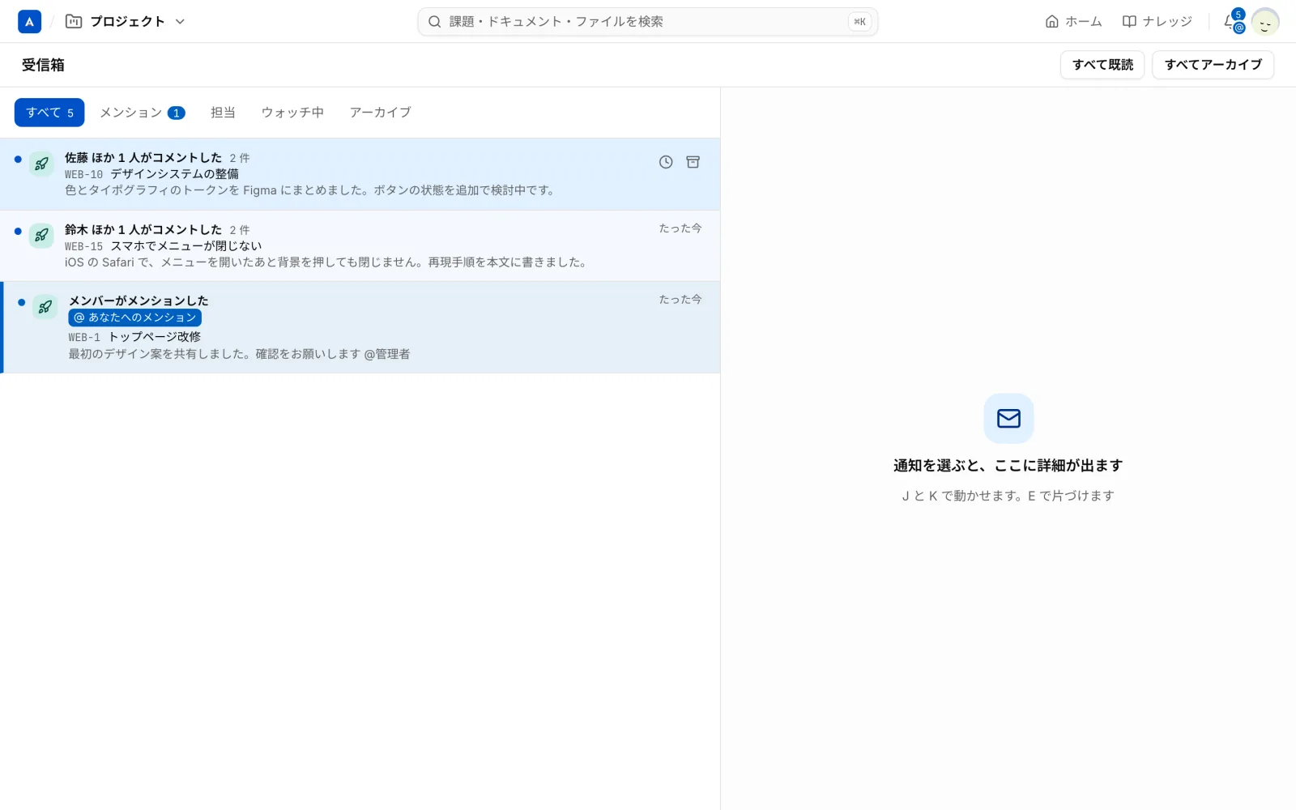Click issue title デザインシステムの整備

coord(174,174)
